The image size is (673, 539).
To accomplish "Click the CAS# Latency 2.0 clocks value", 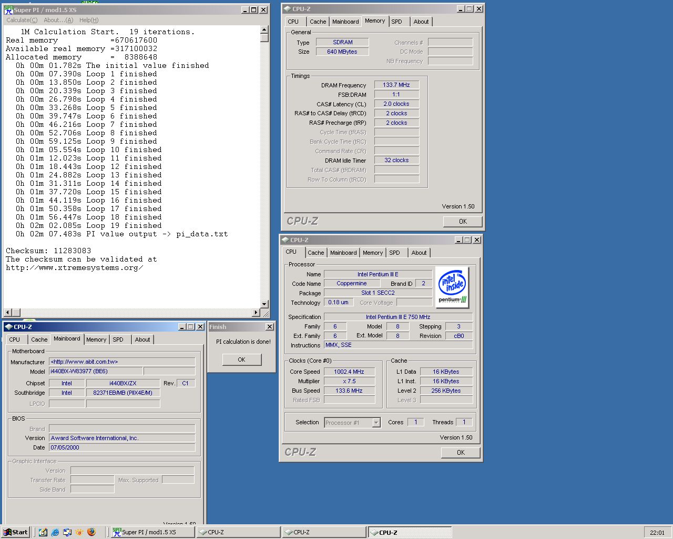I will click(x=396, y=104).
